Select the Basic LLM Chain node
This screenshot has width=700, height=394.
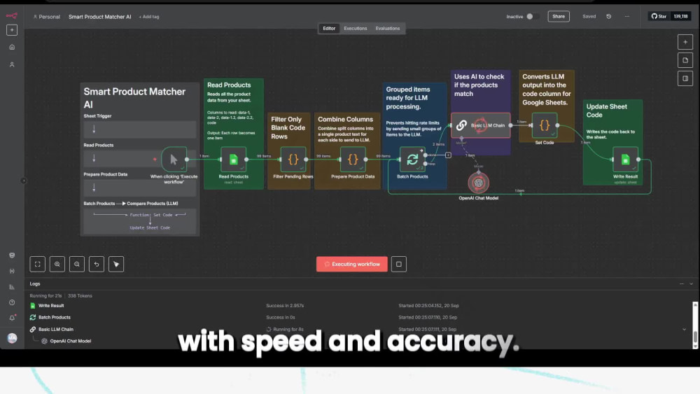pos(480,125)
